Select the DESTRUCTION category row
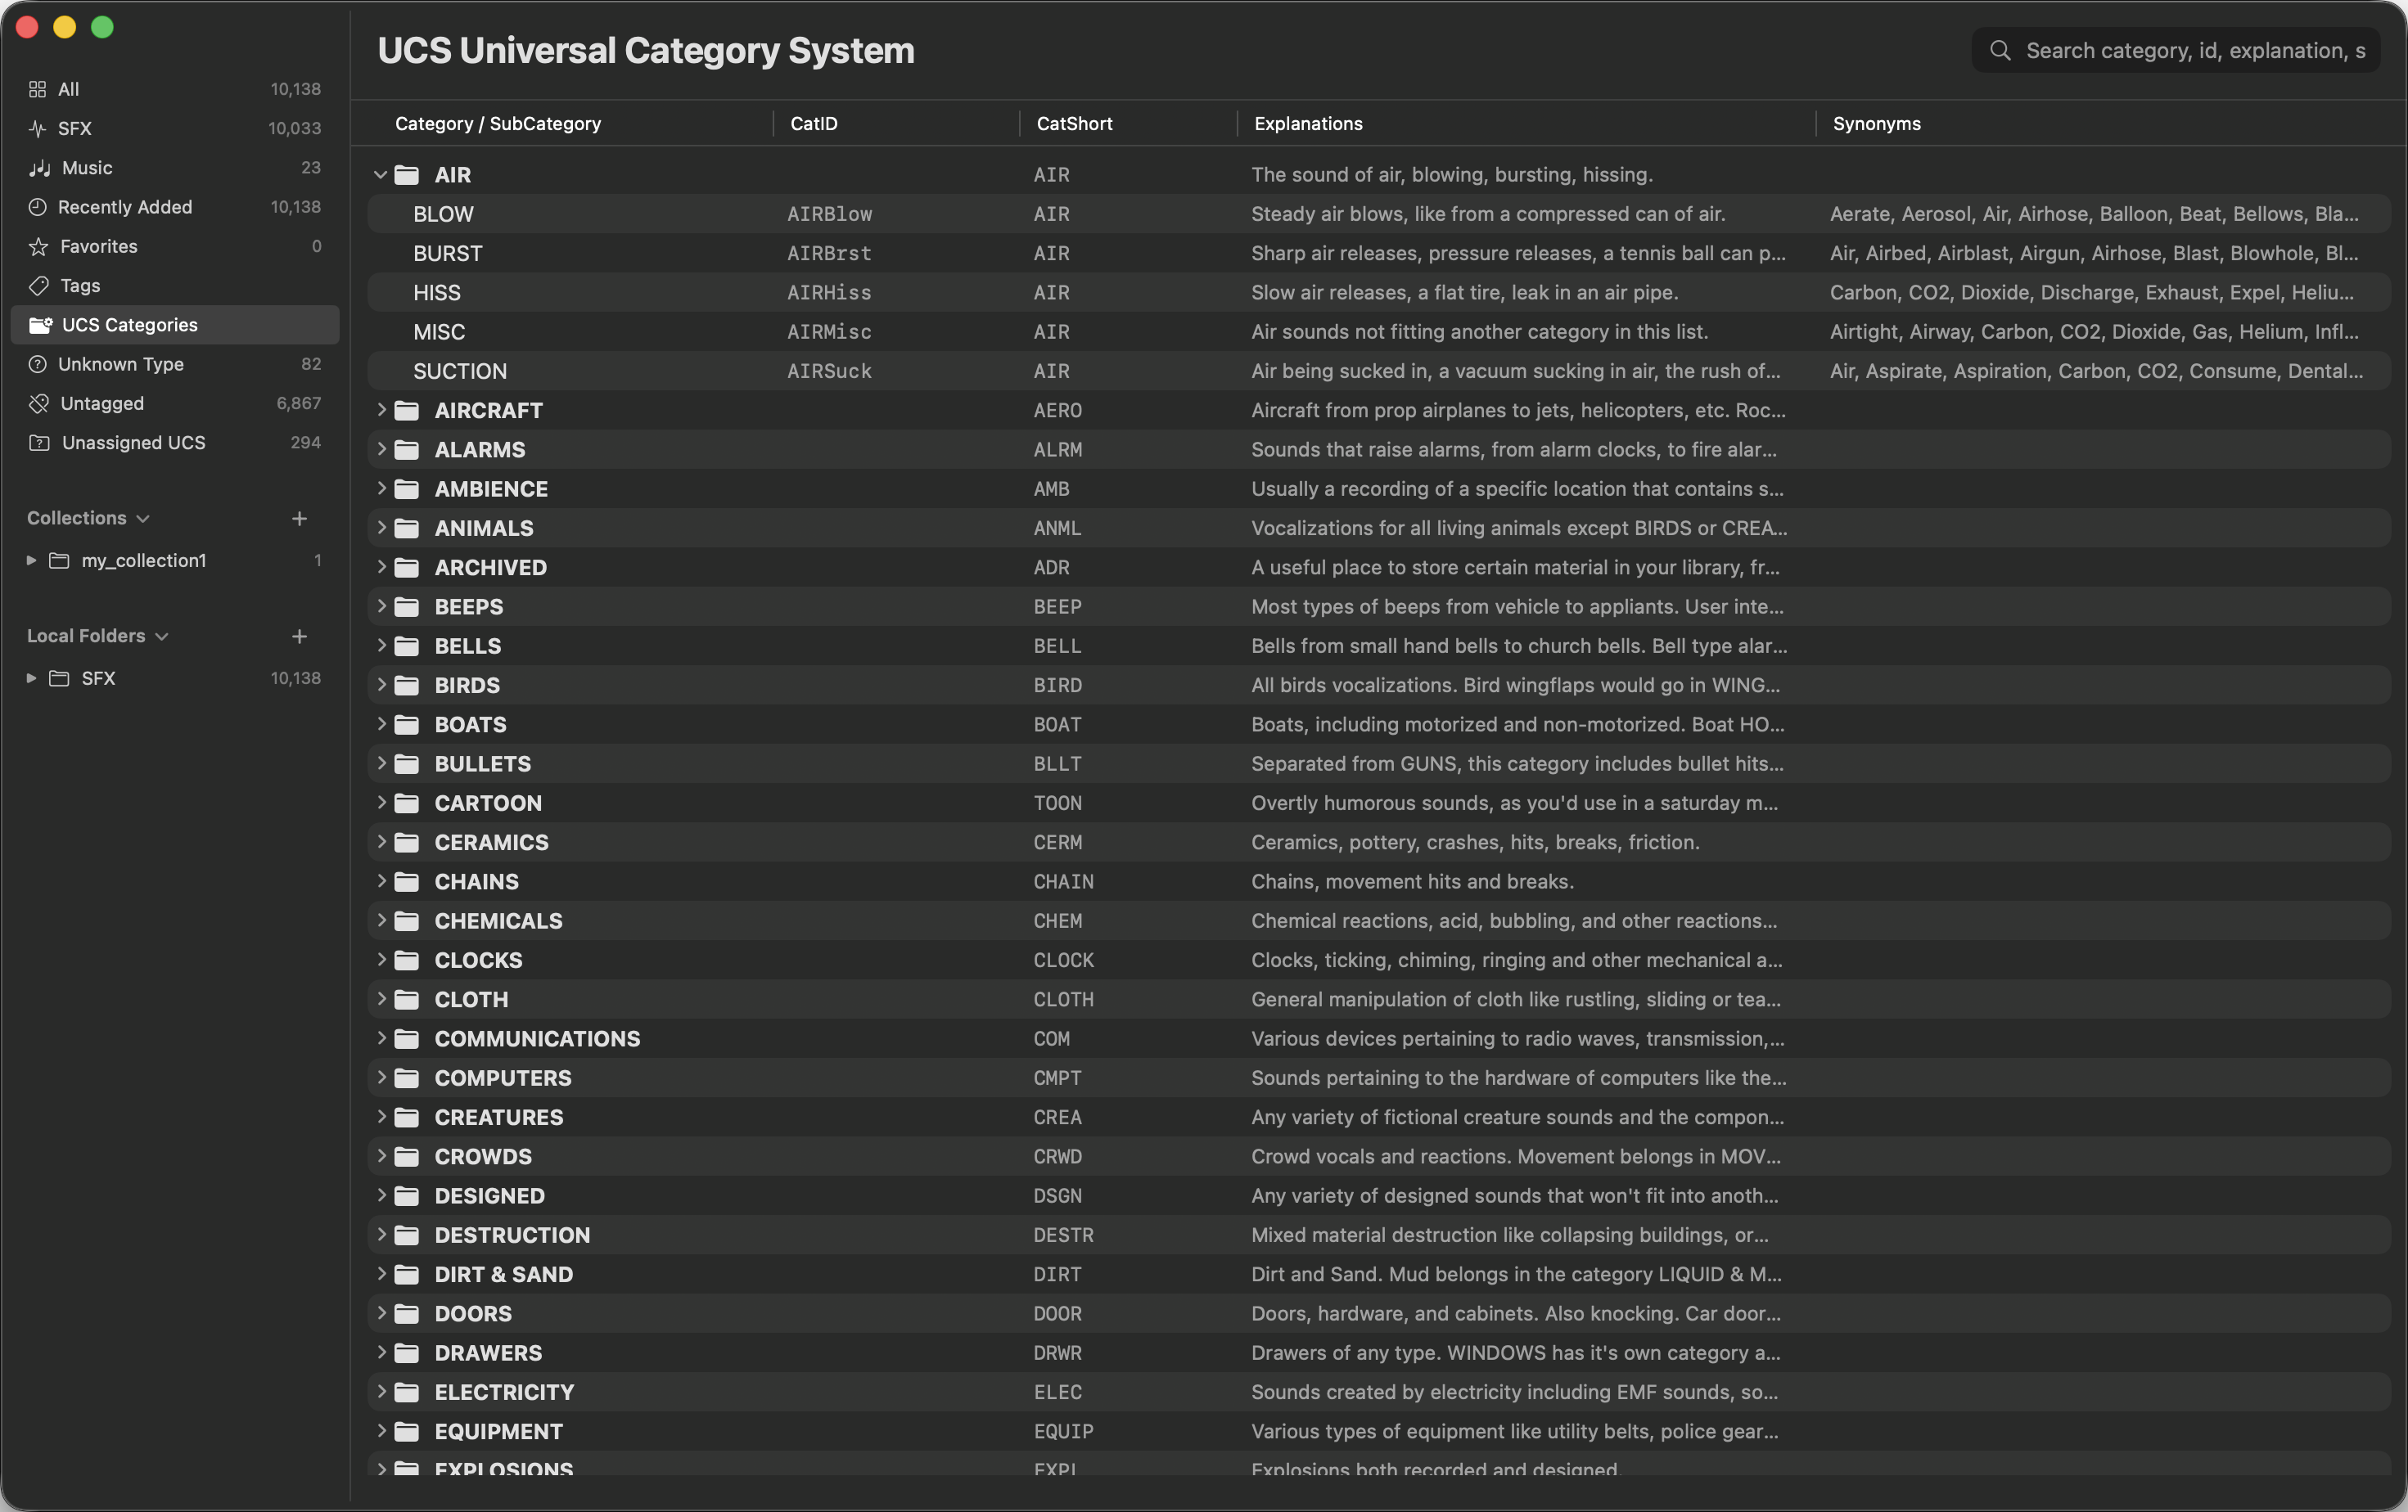 [x=1379, y=1235]
